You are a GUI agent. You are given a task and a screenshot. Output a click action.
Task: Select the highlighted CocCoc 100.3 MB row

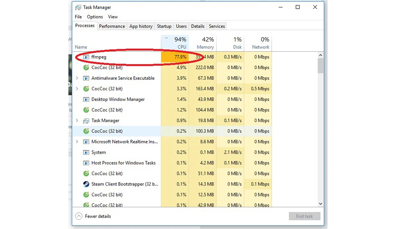click(x=172, y=131)
